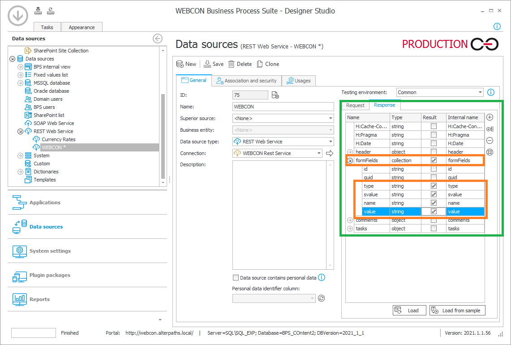The image size is (511, 345).
Task: Select Oracle database in the tree
Action: pos(51,91)
